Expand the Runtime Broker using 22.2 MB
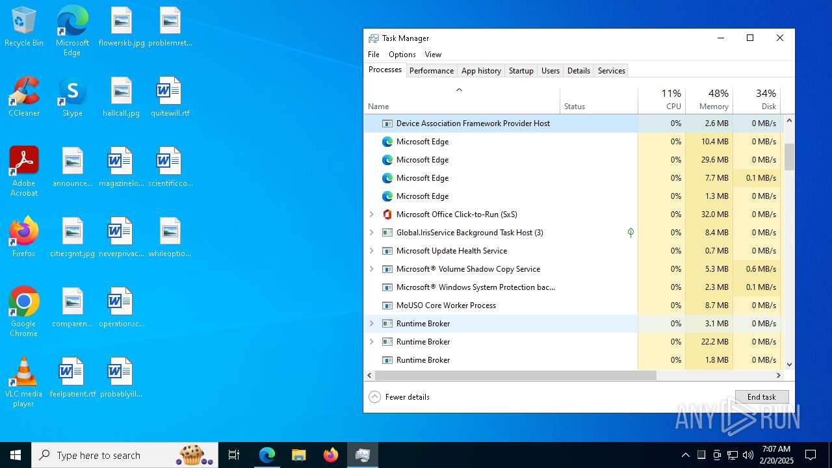This screenshot has height=468, width=832. click(x=372, y=342)
